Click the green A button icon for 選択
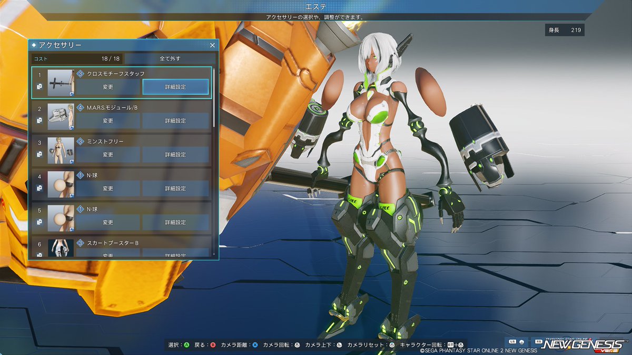 click(x=186, y=345)
